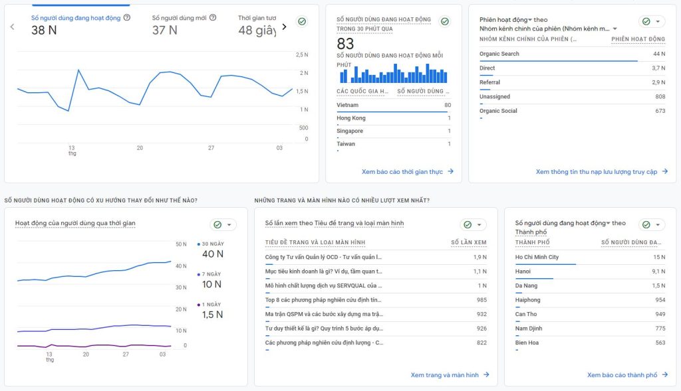Click the right arrow to show more metrics

tap(285, 27)
